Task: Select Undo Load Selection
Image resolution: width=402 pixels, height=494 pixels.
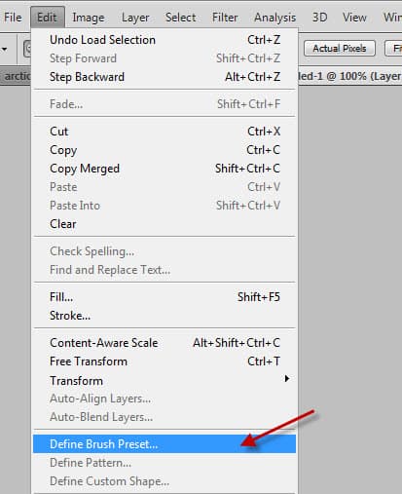Action: [x=164, y=40]
